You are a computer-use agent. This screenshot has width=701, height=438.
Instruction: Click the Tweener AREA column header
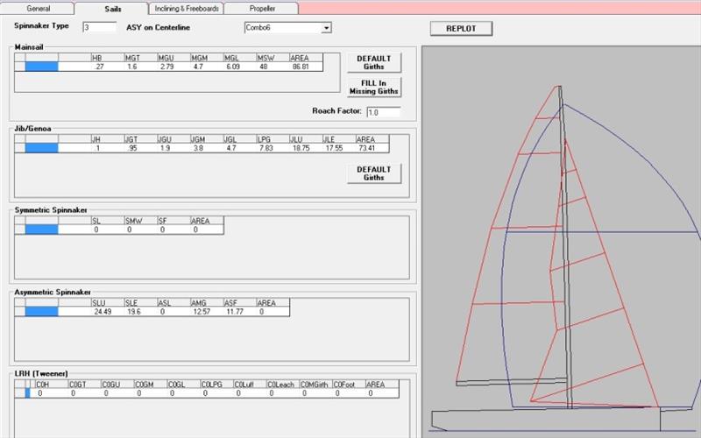382,384
